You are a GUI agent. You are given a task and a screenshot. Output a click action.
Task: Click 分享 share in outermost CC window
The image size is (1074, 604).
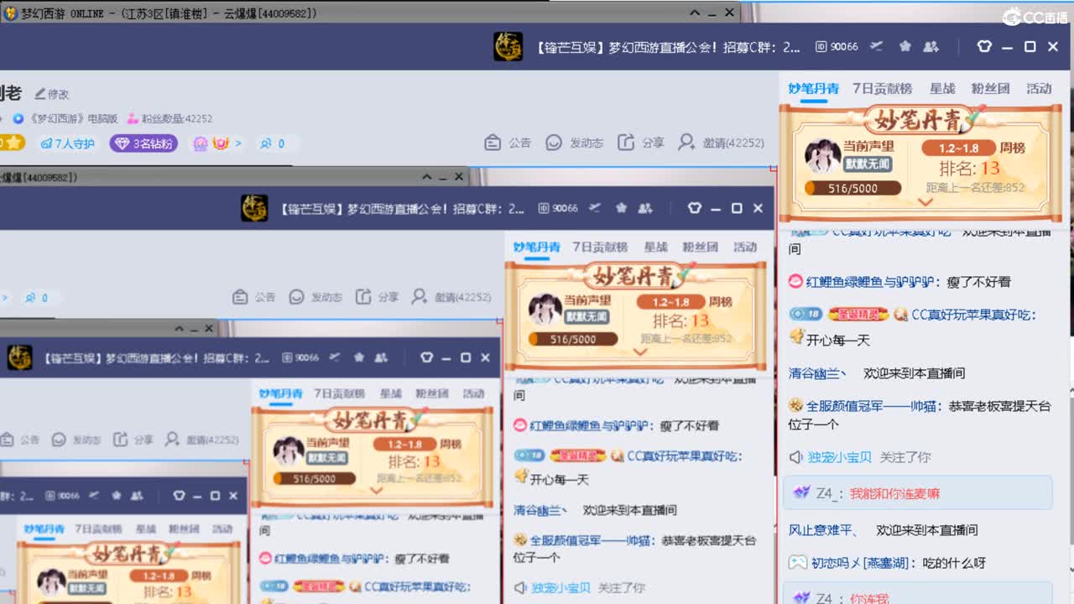coord(641,143)
